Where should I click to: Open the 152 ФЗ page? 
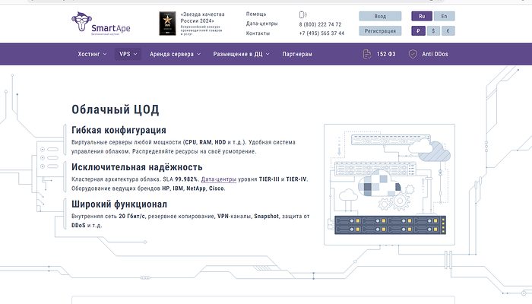pyautogui.click(x=386, y=54)
